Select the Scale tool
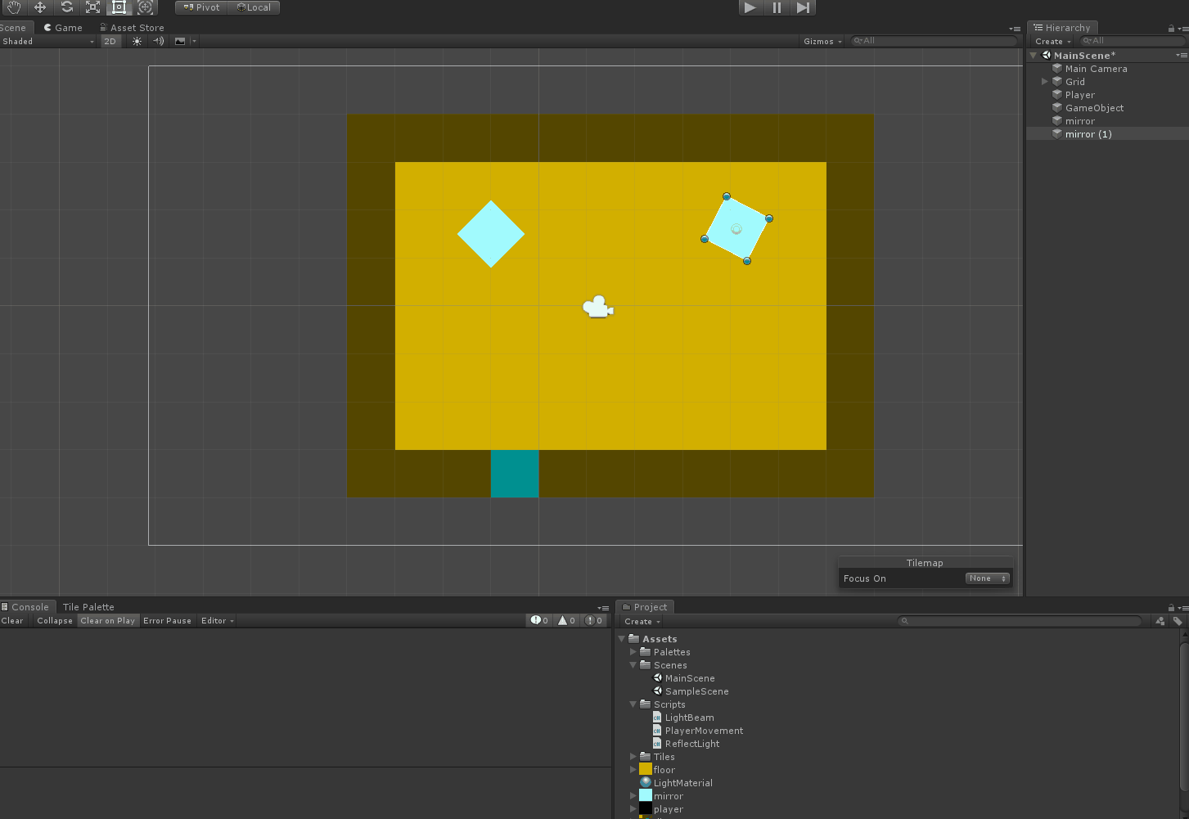This screenshot has width=1189, height=819. click(92, 7)
